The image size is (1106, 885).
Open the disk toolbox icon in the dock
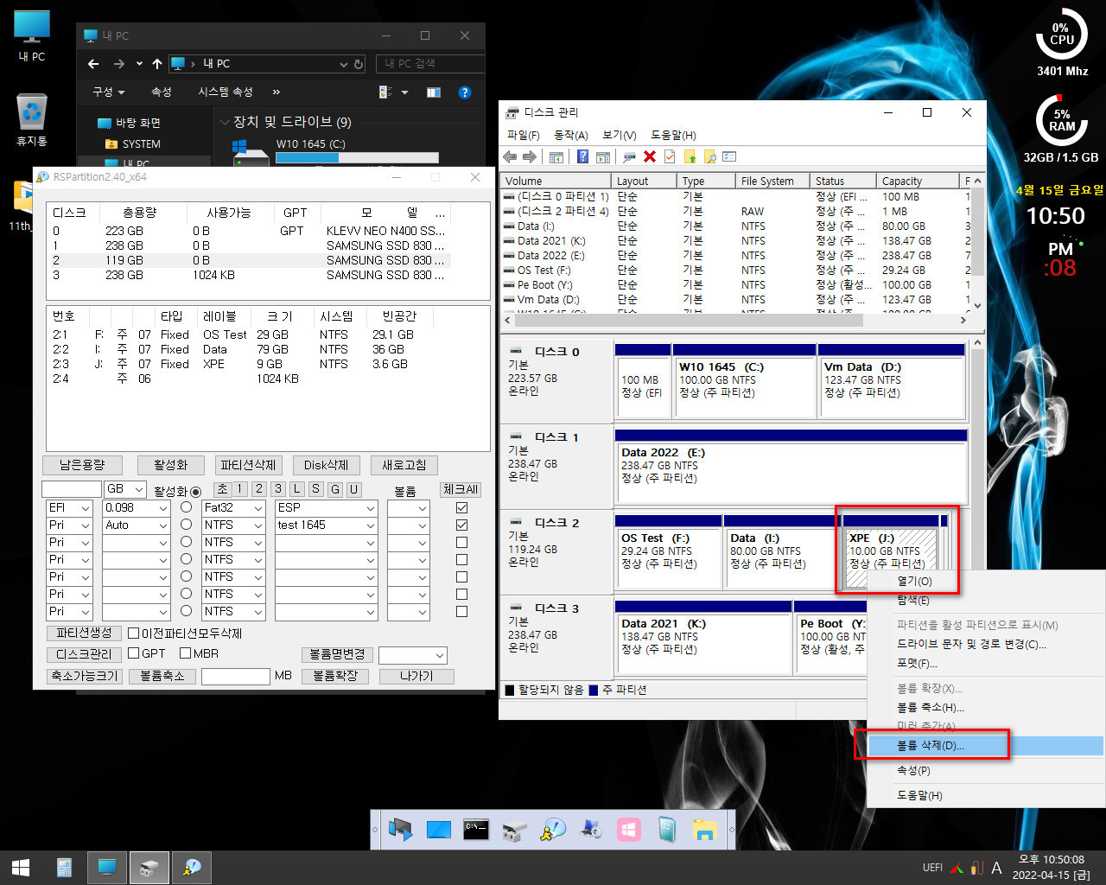(514, 830)
